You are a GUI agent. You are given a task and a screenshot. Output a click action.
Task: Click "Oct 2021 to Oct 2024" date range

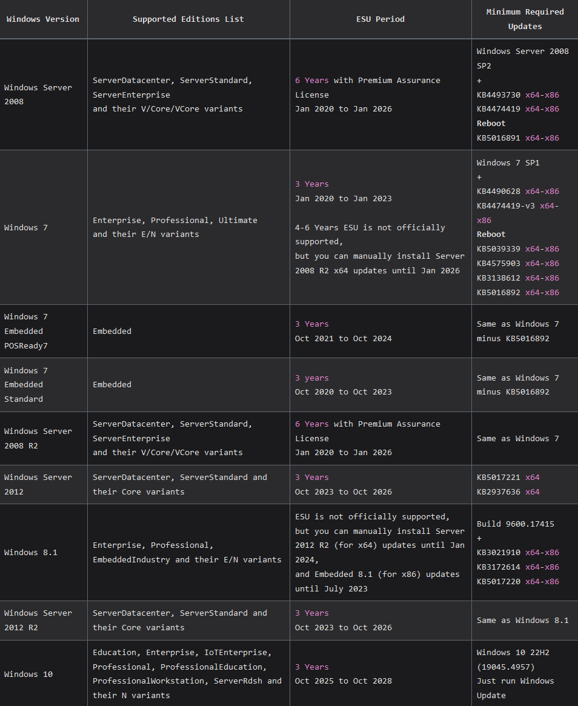click(344, 339)
